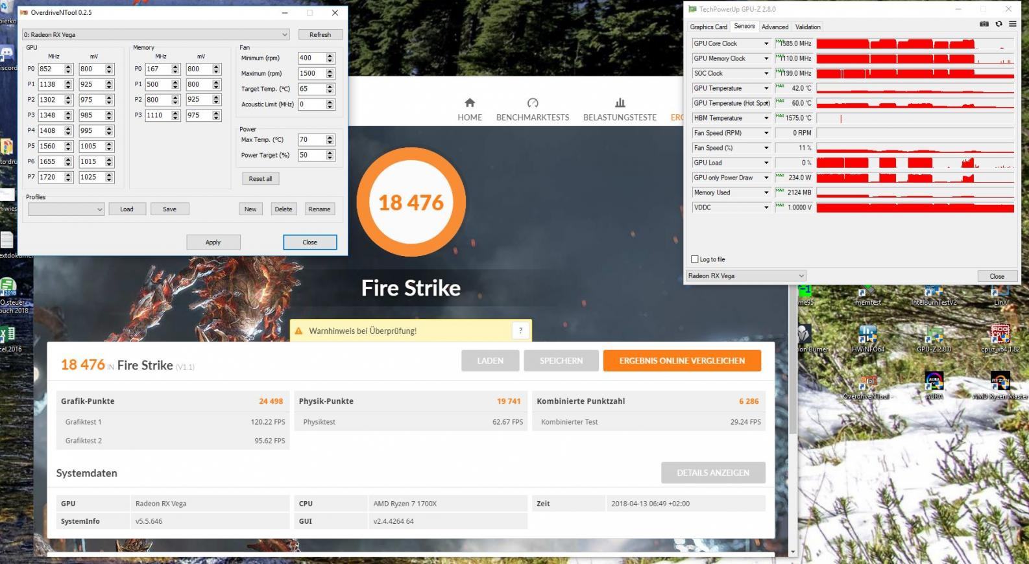Select the Sensors tab in GPU-Z
1029x564 pixels.
coord(744,26)
